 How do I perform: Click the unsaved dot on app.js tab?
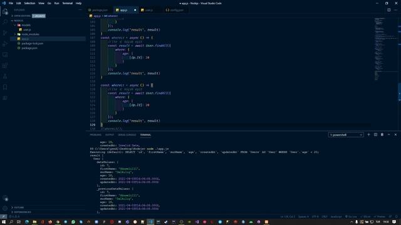click(135, 10)
